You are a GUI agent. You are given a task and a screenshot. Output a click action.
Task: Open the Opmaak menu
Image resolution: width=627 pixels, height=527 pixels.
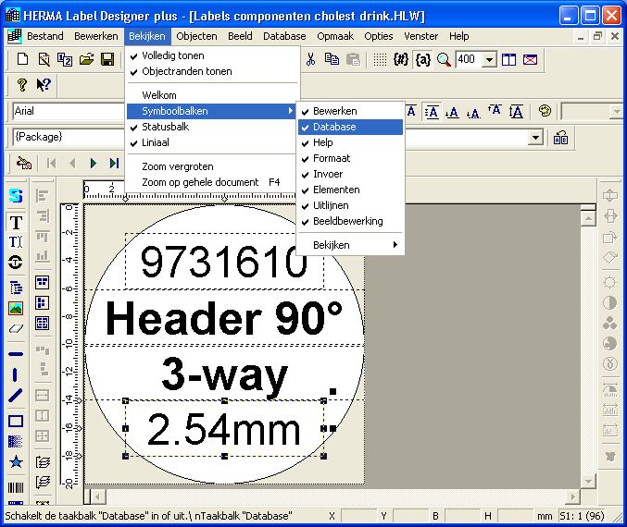tap(334, 36)
